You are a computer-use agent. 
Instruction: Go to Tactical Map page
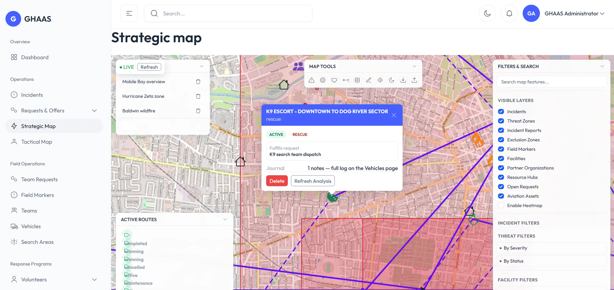pyautogui.click(x=54, y=142)
